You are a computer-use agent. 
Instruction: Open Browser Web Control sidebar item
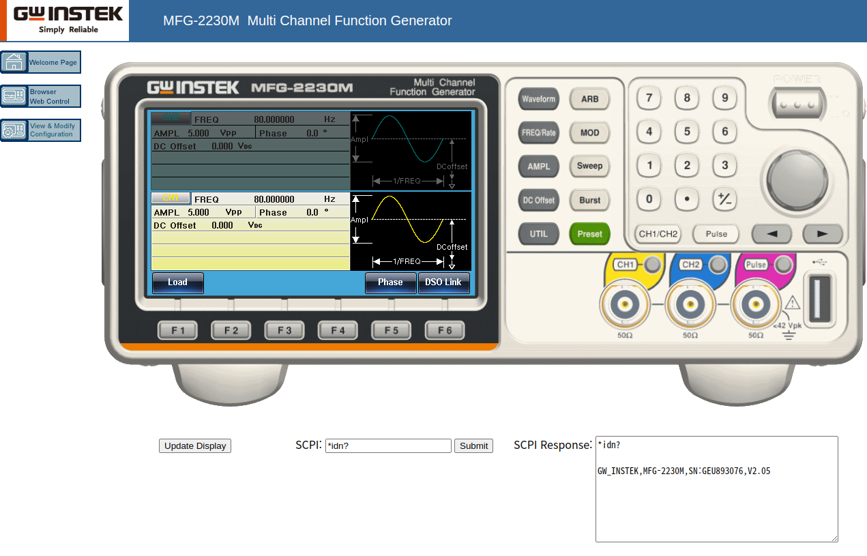coord(40,96)
